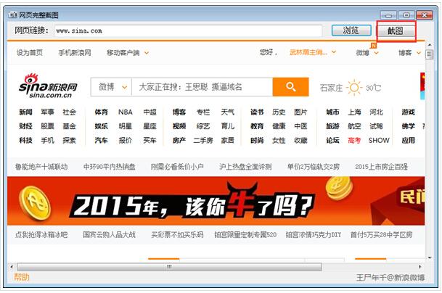Image resolution: width=442 pixels, height=293 pixels.
Task: Click the 网页链接 URL input field
Action: 187,30
